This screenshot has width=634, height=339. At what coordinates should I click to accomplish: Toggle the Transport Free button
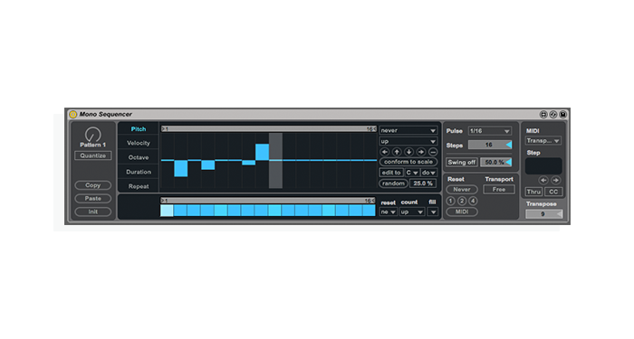click(x=499, y=189)
